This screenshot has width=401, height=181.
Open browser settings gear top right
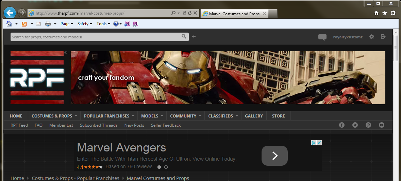(x=393, y=13)
